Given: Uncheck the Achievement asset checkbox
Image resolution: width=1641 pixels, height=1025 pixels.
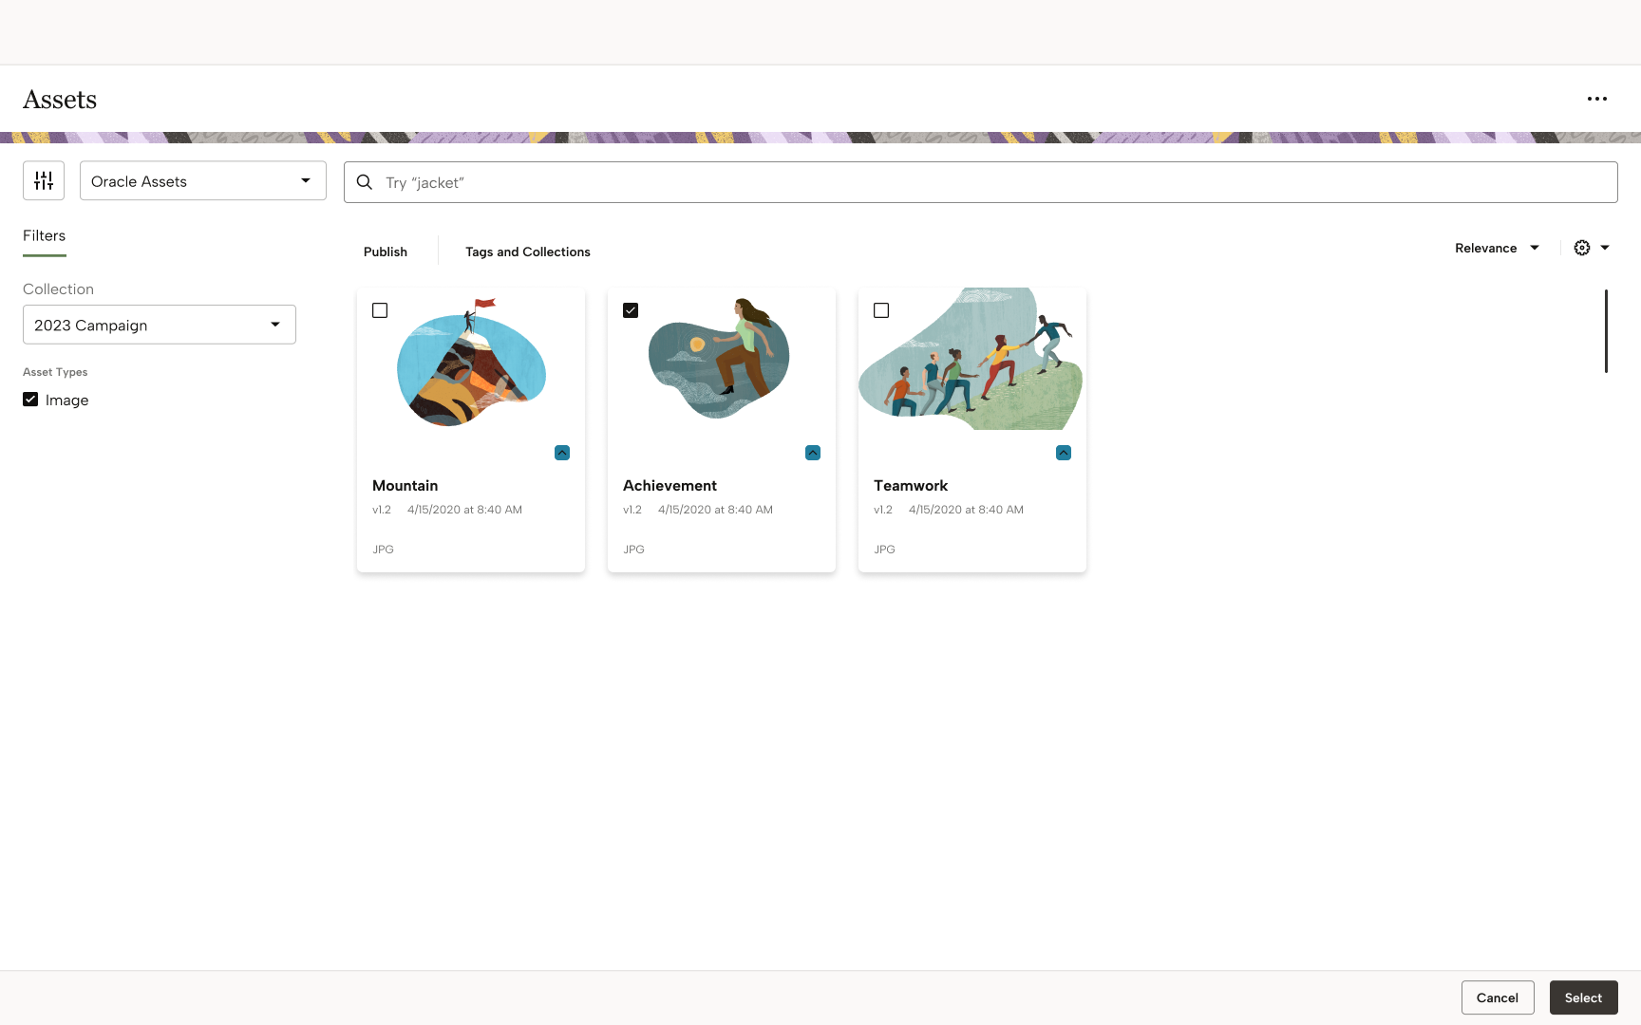Looking at the screenshot, I should click(x=631, y=310).
